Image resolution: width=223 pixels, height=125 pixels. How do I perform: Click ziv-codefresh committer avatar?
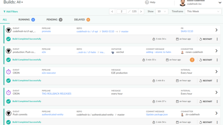182,115
